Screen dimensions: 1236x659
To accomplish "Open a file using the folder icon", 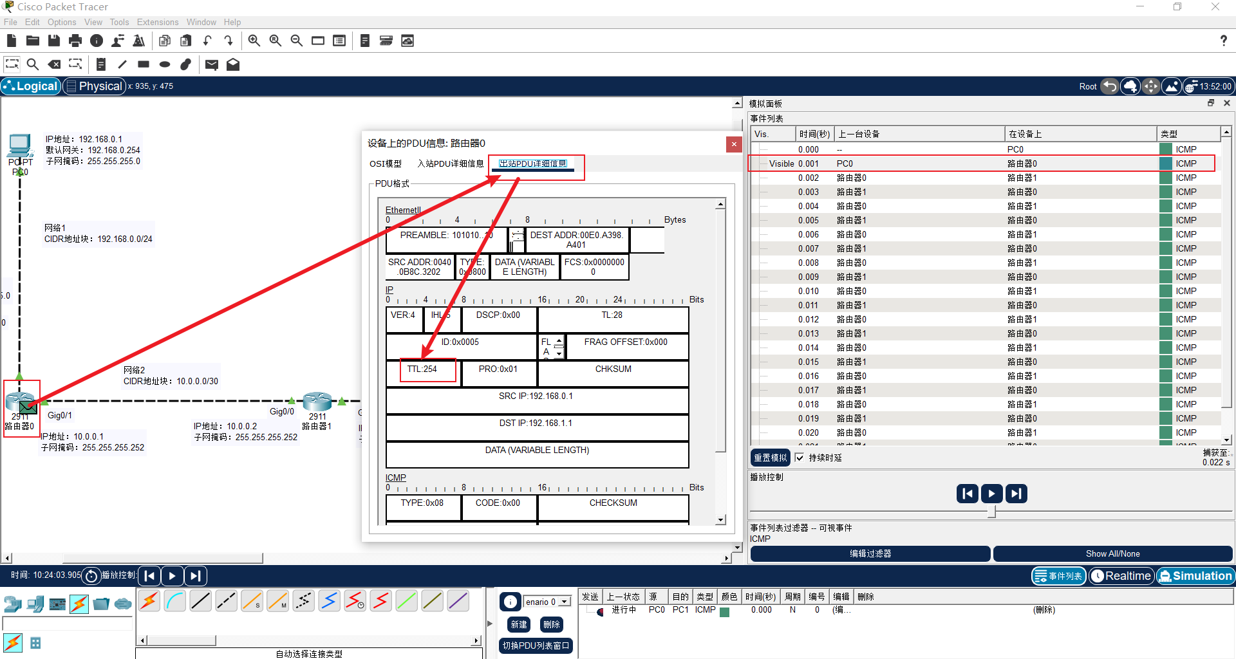I will (x=33, y=41).
